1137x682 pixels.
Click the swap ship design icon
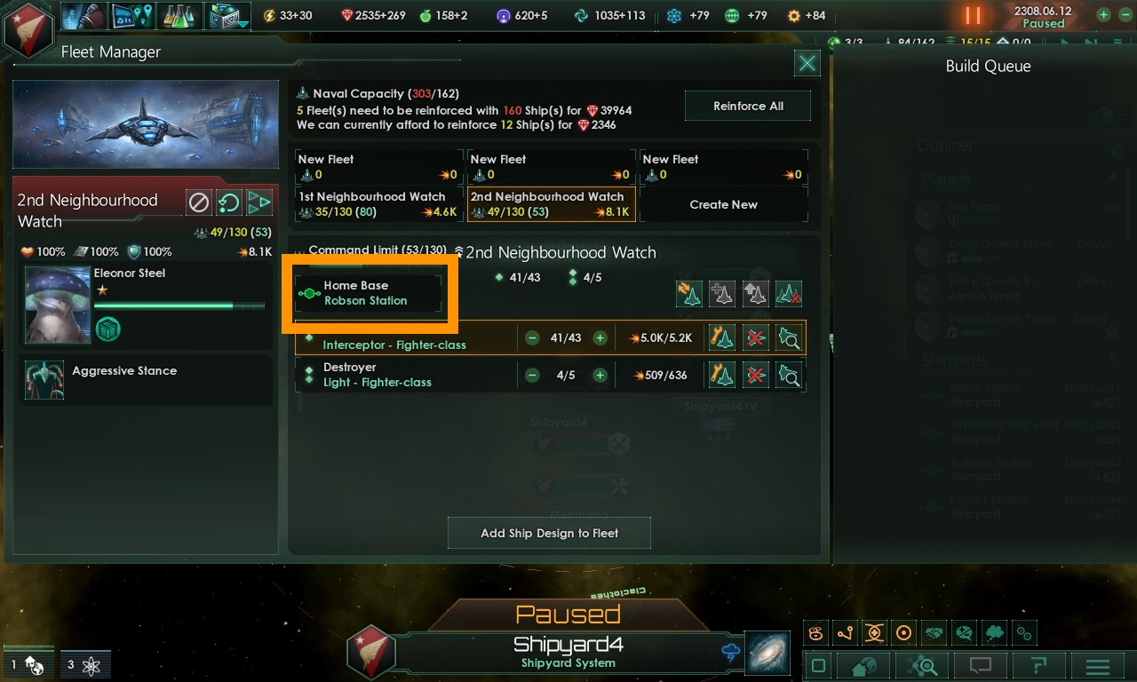tap(689, 294)
